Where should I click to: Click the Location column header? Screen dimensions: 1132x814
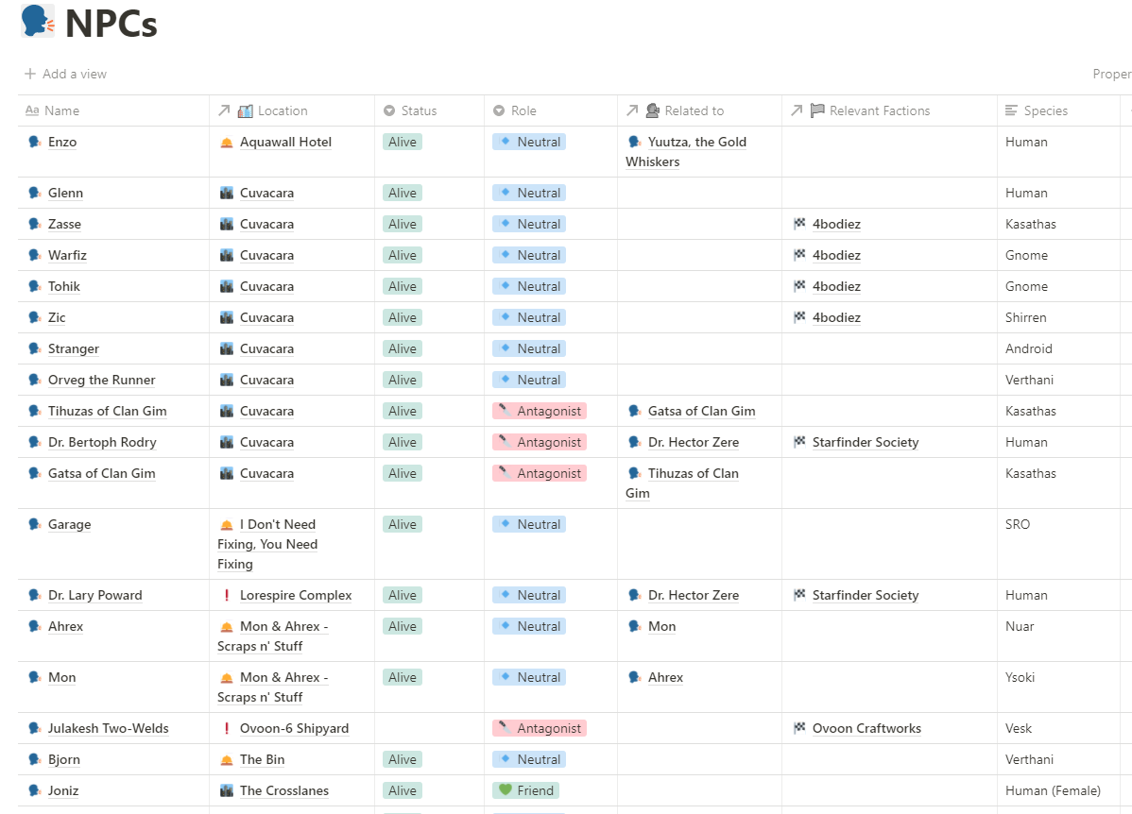tap(283, 110)
